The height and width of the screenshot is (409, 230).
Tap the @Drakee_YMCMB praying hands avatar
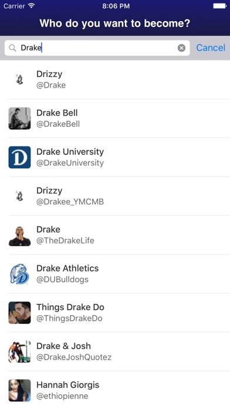pos(19,196)
